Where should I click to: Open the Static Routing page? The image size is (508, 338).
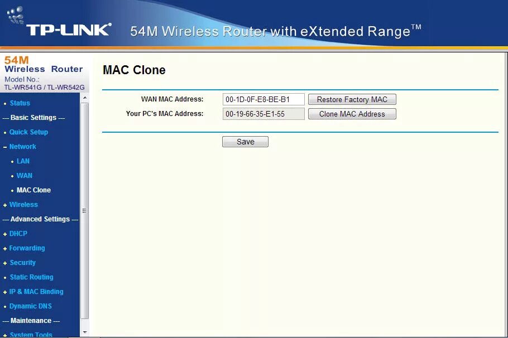(x=31, y=277)
